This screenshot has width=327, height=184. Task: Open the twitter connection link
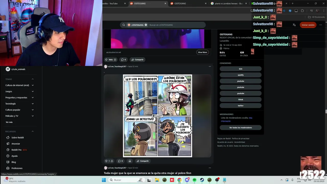click(241, 106)
